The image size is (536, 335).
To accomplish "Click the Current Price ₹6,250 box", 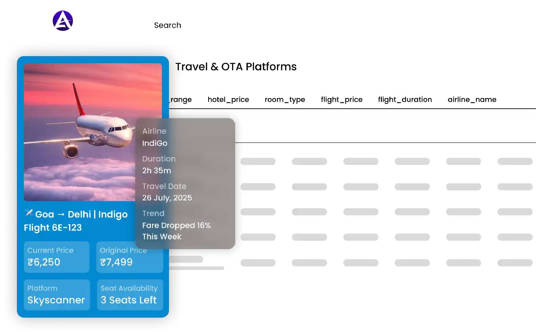I will (x=56, y=257).
